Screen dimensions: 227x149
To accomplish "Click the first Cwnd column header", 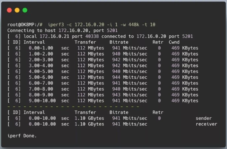I will click(x=174, y=42).
